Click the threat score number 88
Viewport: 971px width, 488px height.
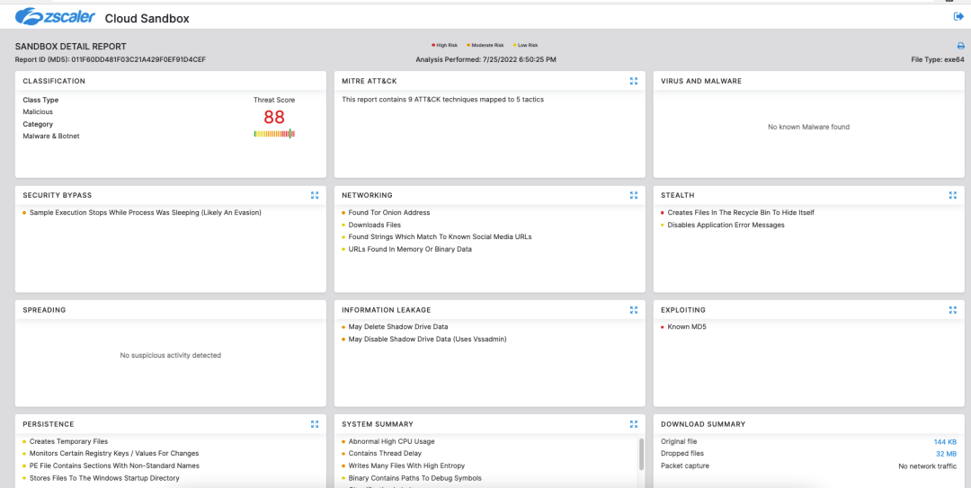pyautogui.click(x=274, y=117)
